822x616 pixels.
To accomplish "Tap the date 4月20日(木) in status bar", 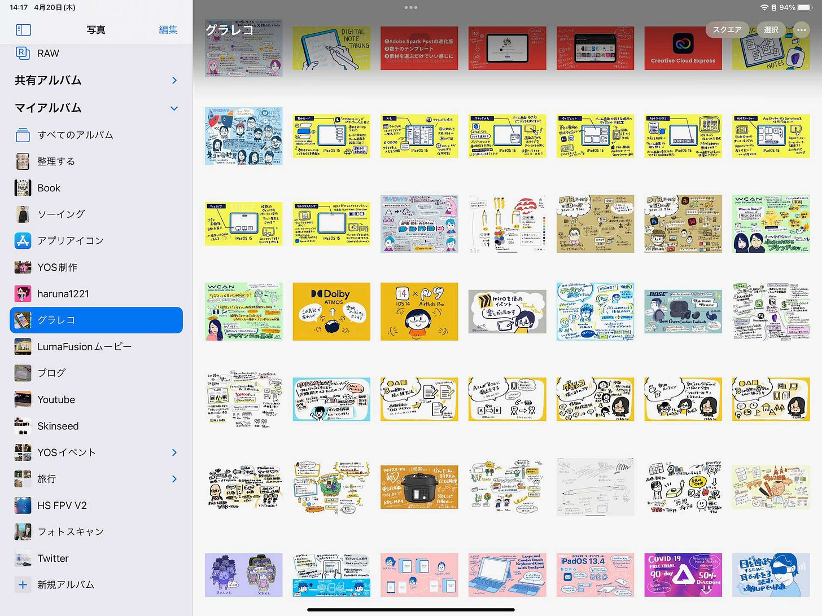I will click(55, 7).
